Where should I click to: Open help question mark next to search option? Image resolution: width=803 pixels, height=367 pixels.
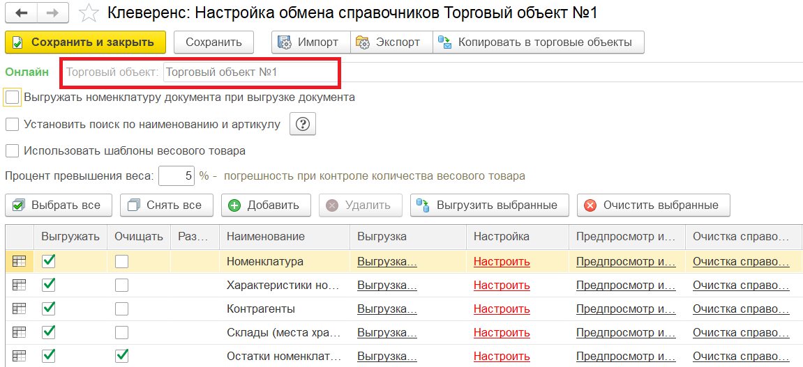coord(303,124)
